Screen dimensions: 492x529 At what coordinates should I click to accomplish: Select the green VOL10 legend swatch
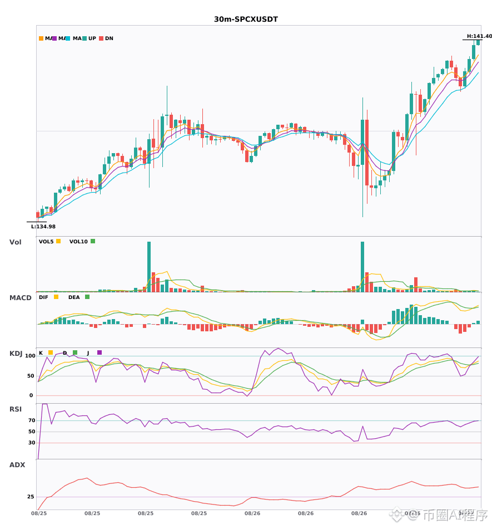point(93,241)
